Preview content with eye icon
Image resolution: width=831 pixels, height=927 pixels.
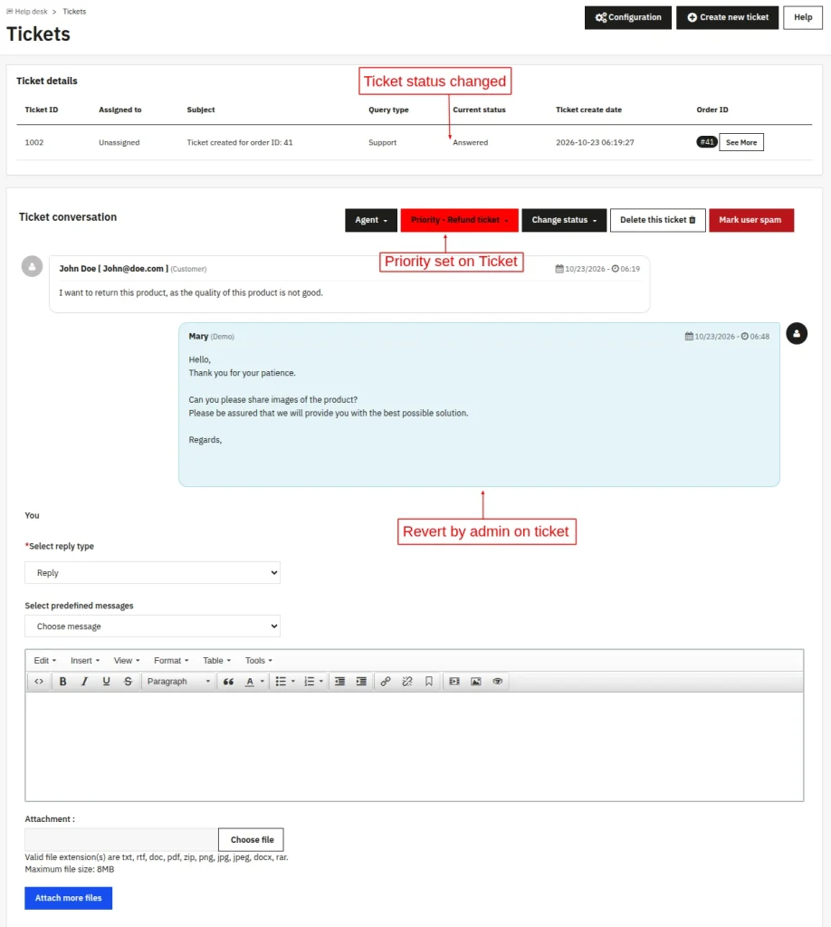click(498, 681)
